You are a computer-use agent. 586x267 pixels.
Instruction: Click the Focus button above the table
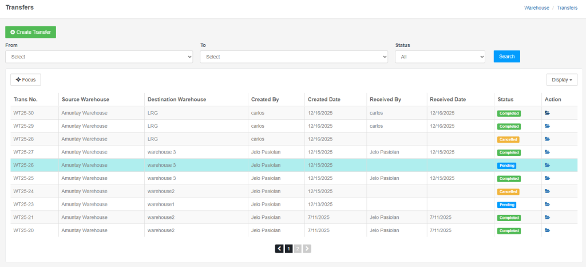[26, 80]
